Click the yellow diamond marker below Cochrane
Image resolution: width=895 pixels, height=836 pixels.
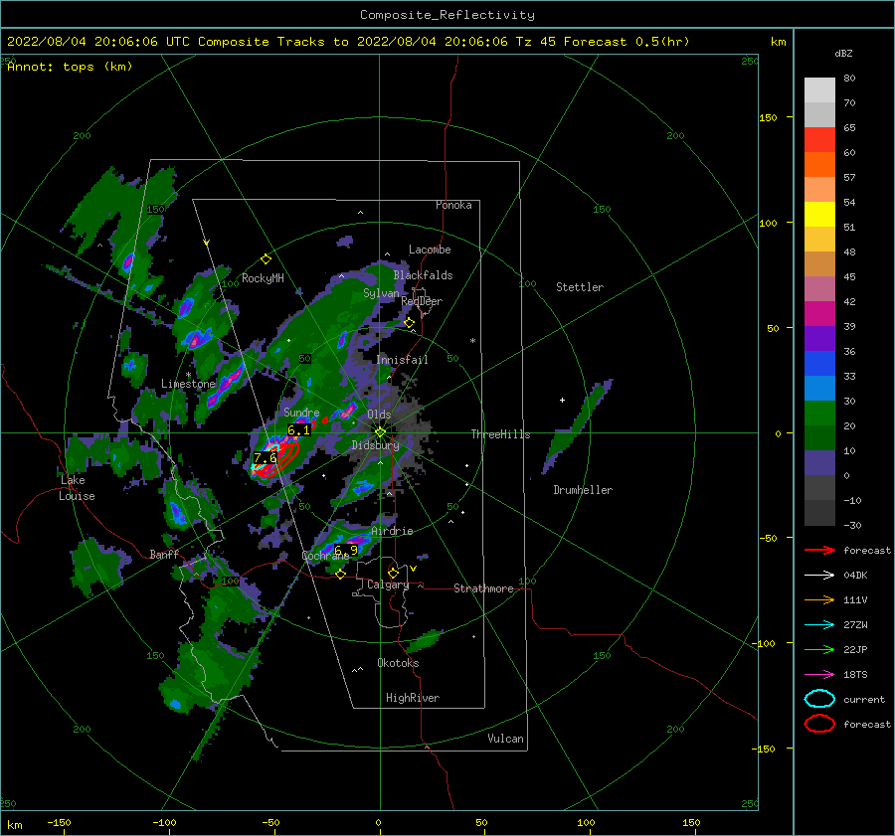click(x=340, y=574)
